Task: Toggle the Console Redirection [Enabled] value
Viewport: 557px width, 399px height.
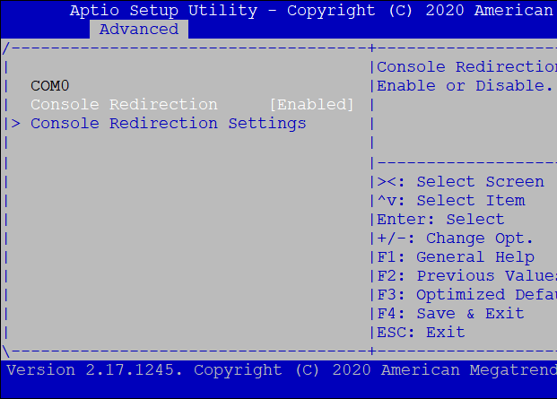Action: pos(311,104)
